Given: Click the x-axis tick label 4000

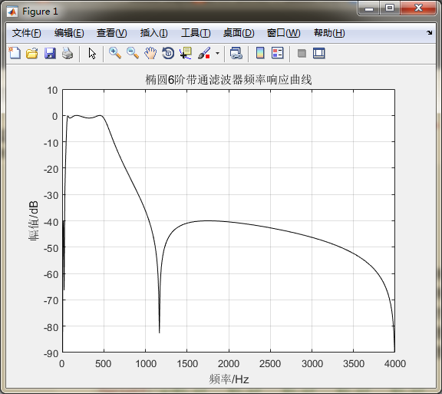Looking at the screenshot, I should [x=395, y=363].
